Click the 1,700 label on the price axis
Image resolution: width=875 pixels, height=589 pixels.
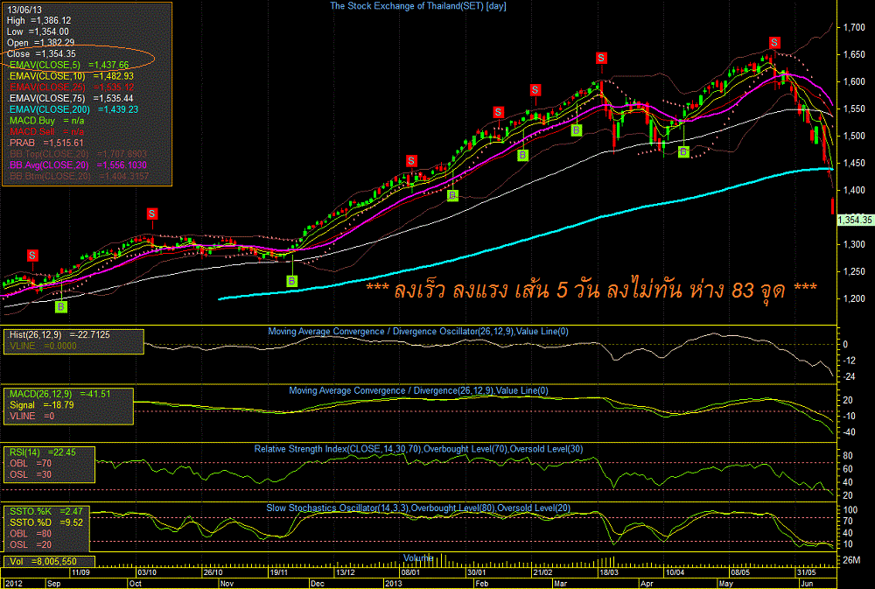tap(854, 27)
